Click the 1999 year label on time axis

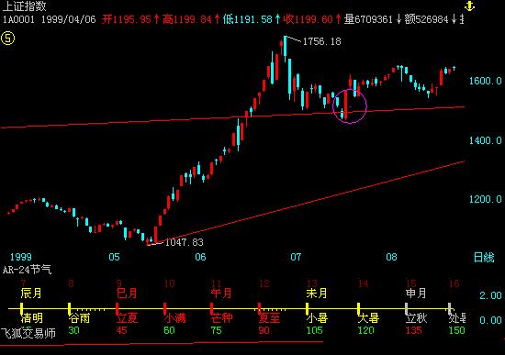click(x=21, y=257)
